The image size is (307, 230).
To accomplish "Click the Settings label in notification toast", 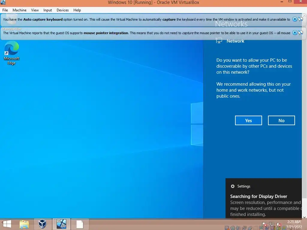I will pyautogui.click(x=244, y=186).
